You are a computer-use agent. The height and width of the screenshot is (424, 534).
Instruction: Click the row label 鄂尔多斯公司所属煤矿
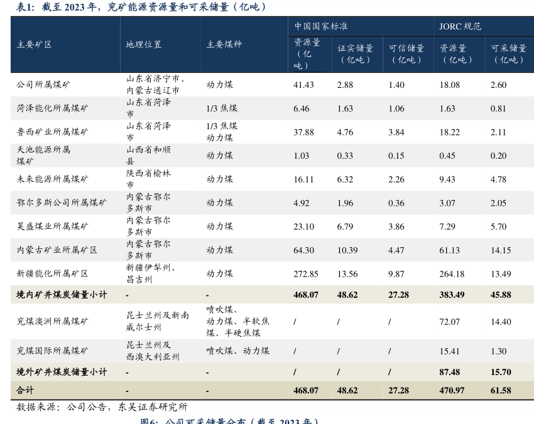[62, 203]
